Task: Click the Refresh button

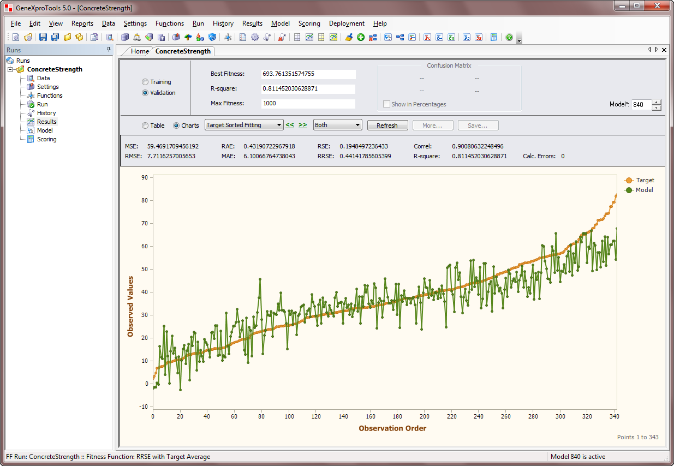Action: coord(387,126)
